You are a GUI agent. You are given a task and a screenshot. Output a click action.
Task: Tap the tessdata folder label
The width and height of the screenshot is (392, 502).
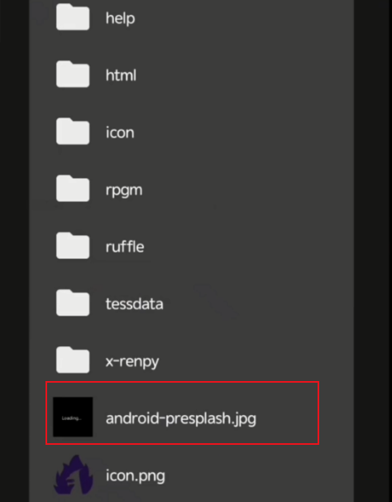134,303
